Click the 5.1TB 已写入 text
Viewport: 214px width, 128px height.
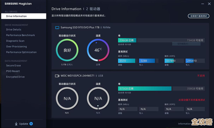pyautogui.click(x=67, y=65)
